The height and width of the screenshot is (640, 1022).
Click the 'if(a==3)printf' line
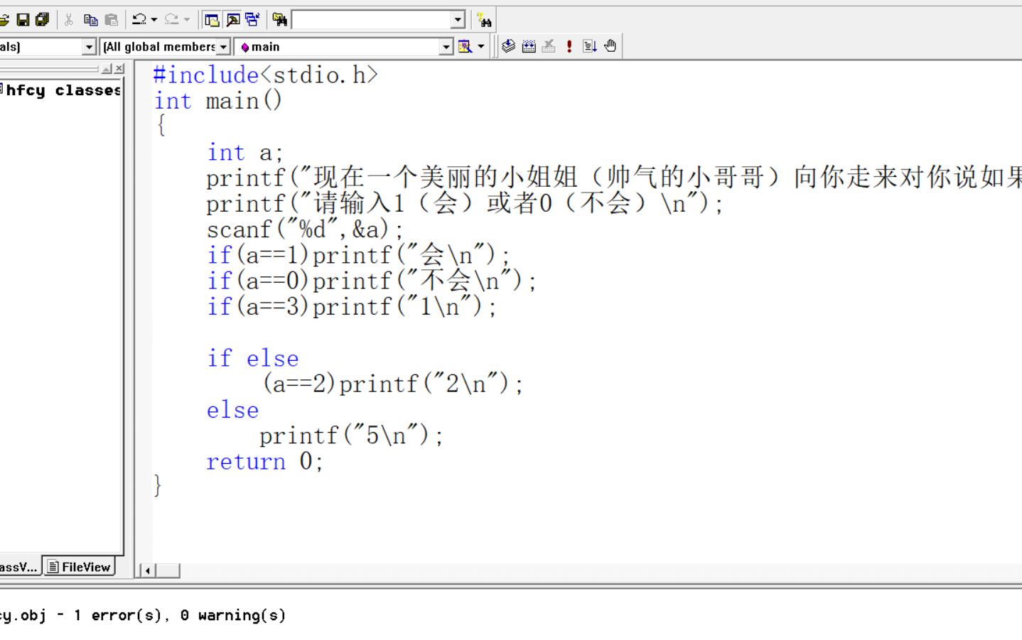tap(352, 307)
